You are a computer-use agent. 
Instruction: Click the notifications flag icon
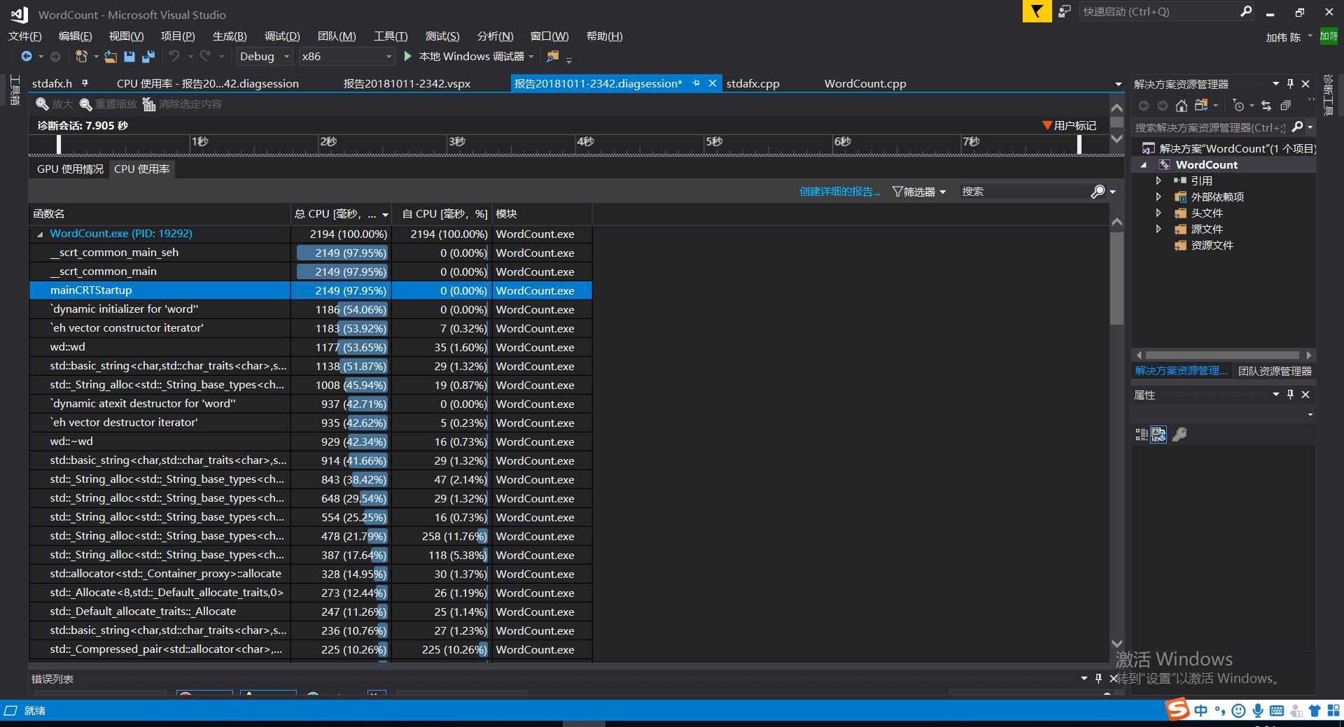pyautogui.click(x=1037, y=12)
